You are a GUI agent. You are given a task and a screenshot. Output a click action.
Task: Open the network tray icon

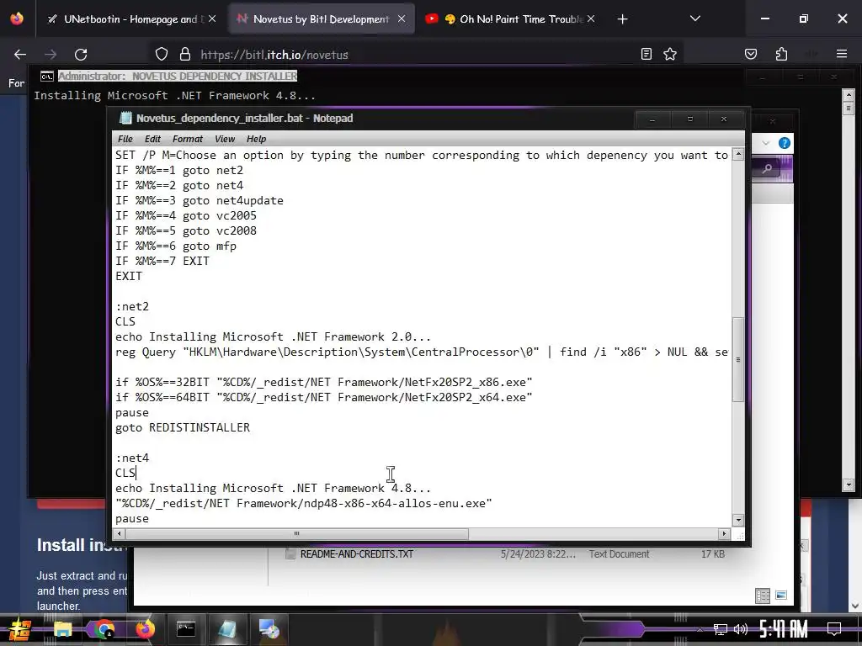pyautogui.click(x=721, y=629)
